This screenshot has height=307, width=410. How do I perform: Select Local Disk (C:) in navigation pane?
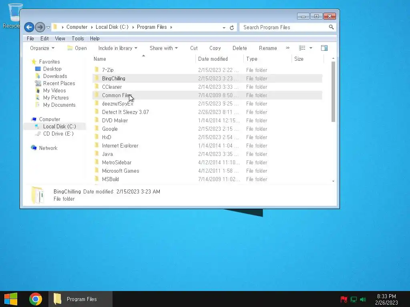59,126
